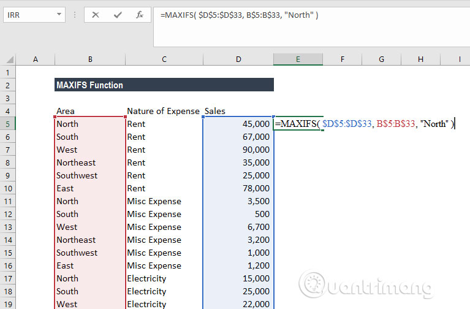This screenshot has height=309, width=470.
Task: Click North in row 11
Action: point(67,201)
